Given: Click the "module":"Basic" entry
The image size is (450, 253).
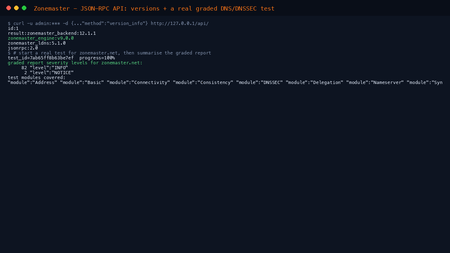Looking at the screenshot, I should pos(82,83).
